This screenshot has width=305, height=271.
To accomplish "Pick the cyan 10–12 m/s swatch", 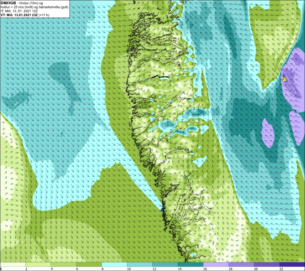I will (140, 264).
